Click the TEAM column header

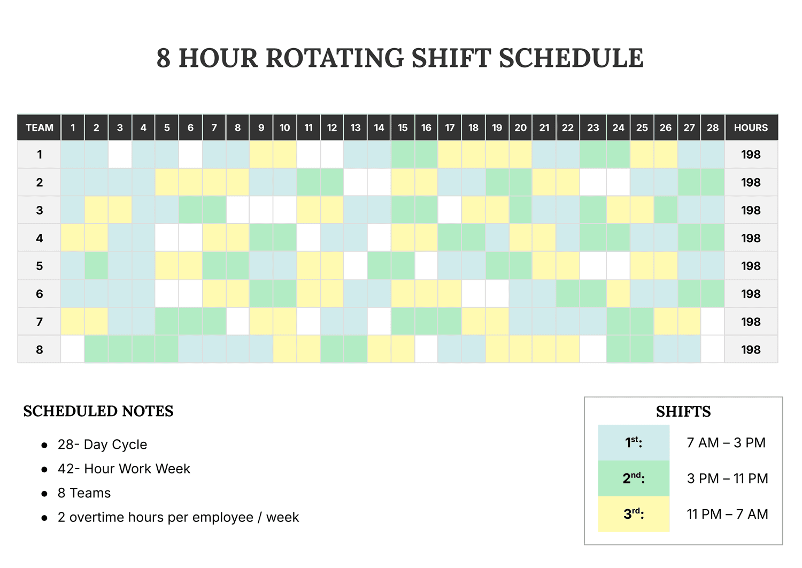pos(39,128)
